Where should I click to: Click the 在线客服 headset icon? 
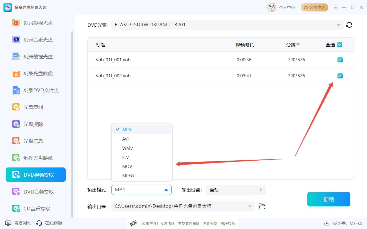[x=39, y=223]
